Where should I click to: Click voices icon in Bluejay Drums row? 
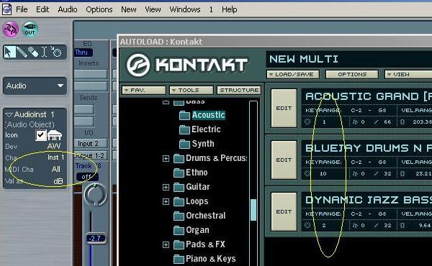(356, 173)
